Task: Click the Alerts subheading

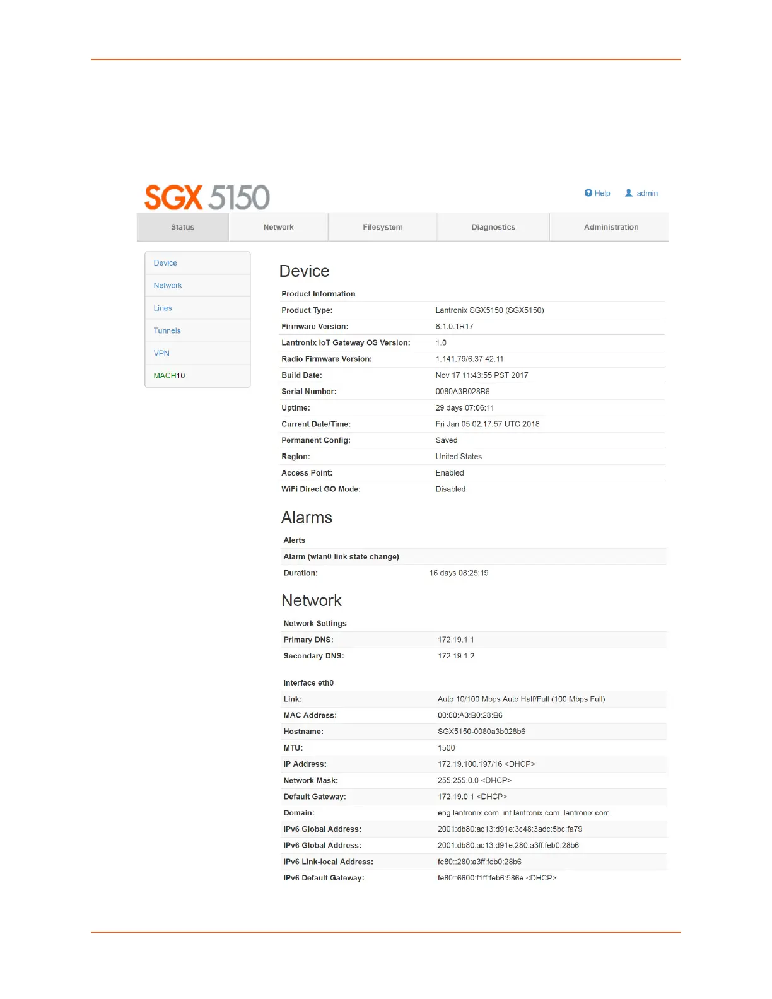Action: (295, 541)
